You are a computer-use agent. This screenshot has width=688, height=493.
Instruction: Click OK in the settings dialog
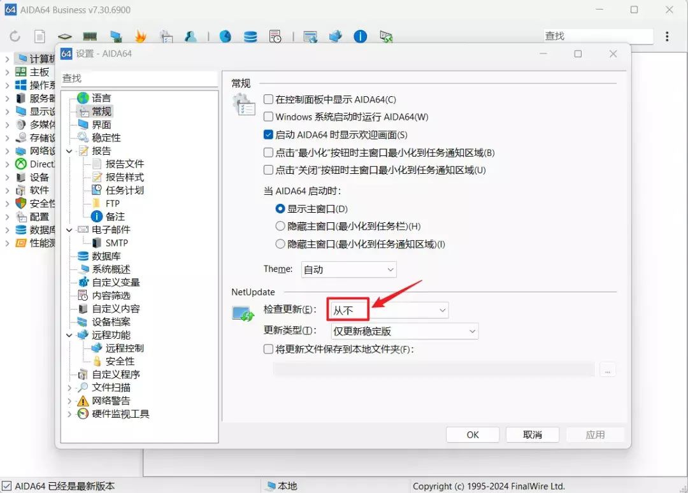point(473,434)
